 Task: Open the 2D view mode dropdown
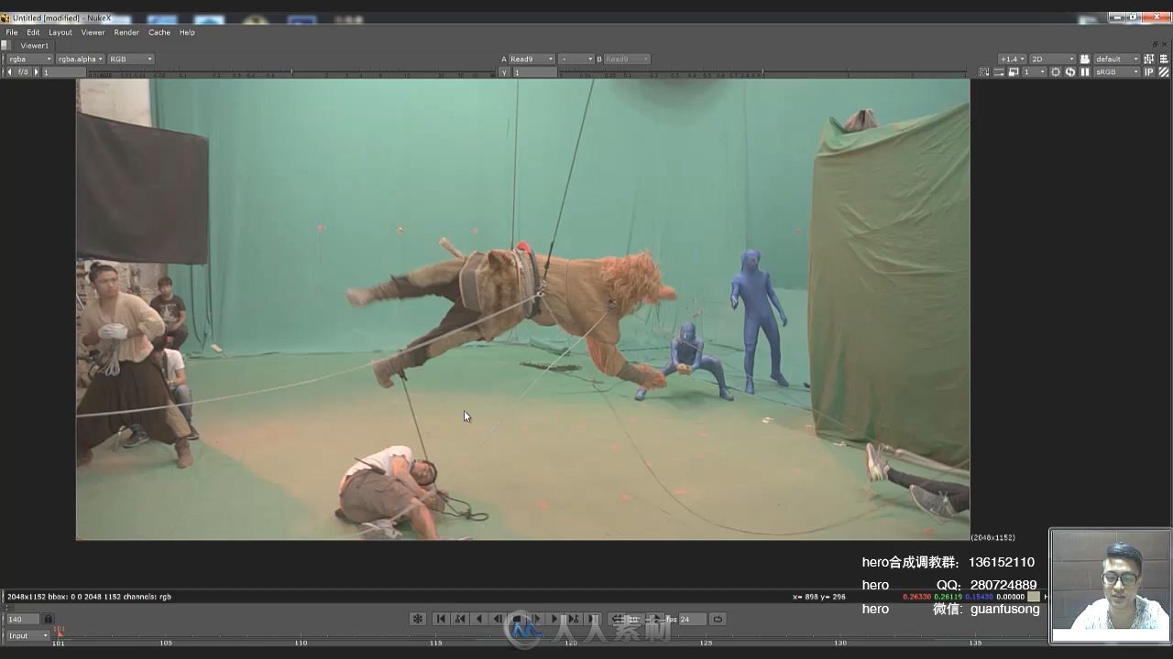[x=1053, y=59]
